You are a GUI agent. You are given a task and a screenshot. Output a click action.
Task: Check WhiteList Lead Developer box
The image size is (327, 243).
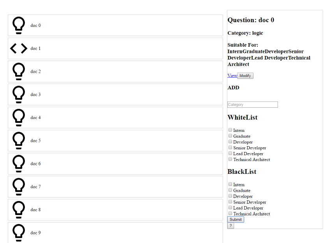(x=230, y=153)
